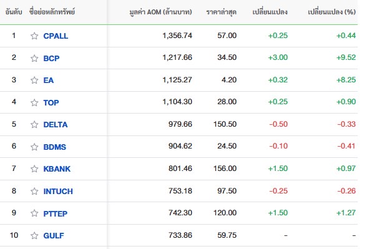Star the TOP stock row
This screenshot has width=367, height=249.
pos(34,102)
